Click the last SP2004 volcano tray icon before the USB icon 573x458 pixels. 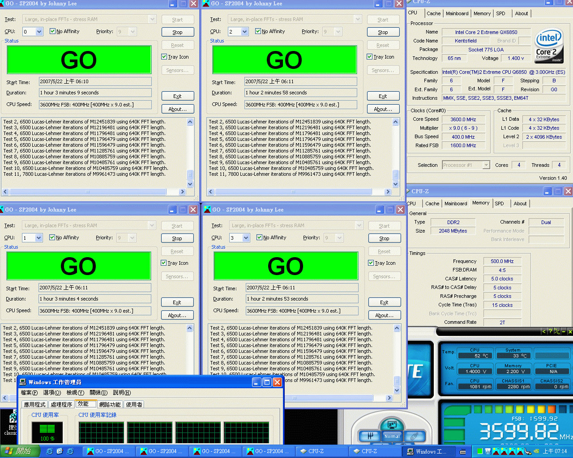pos(520,451)
